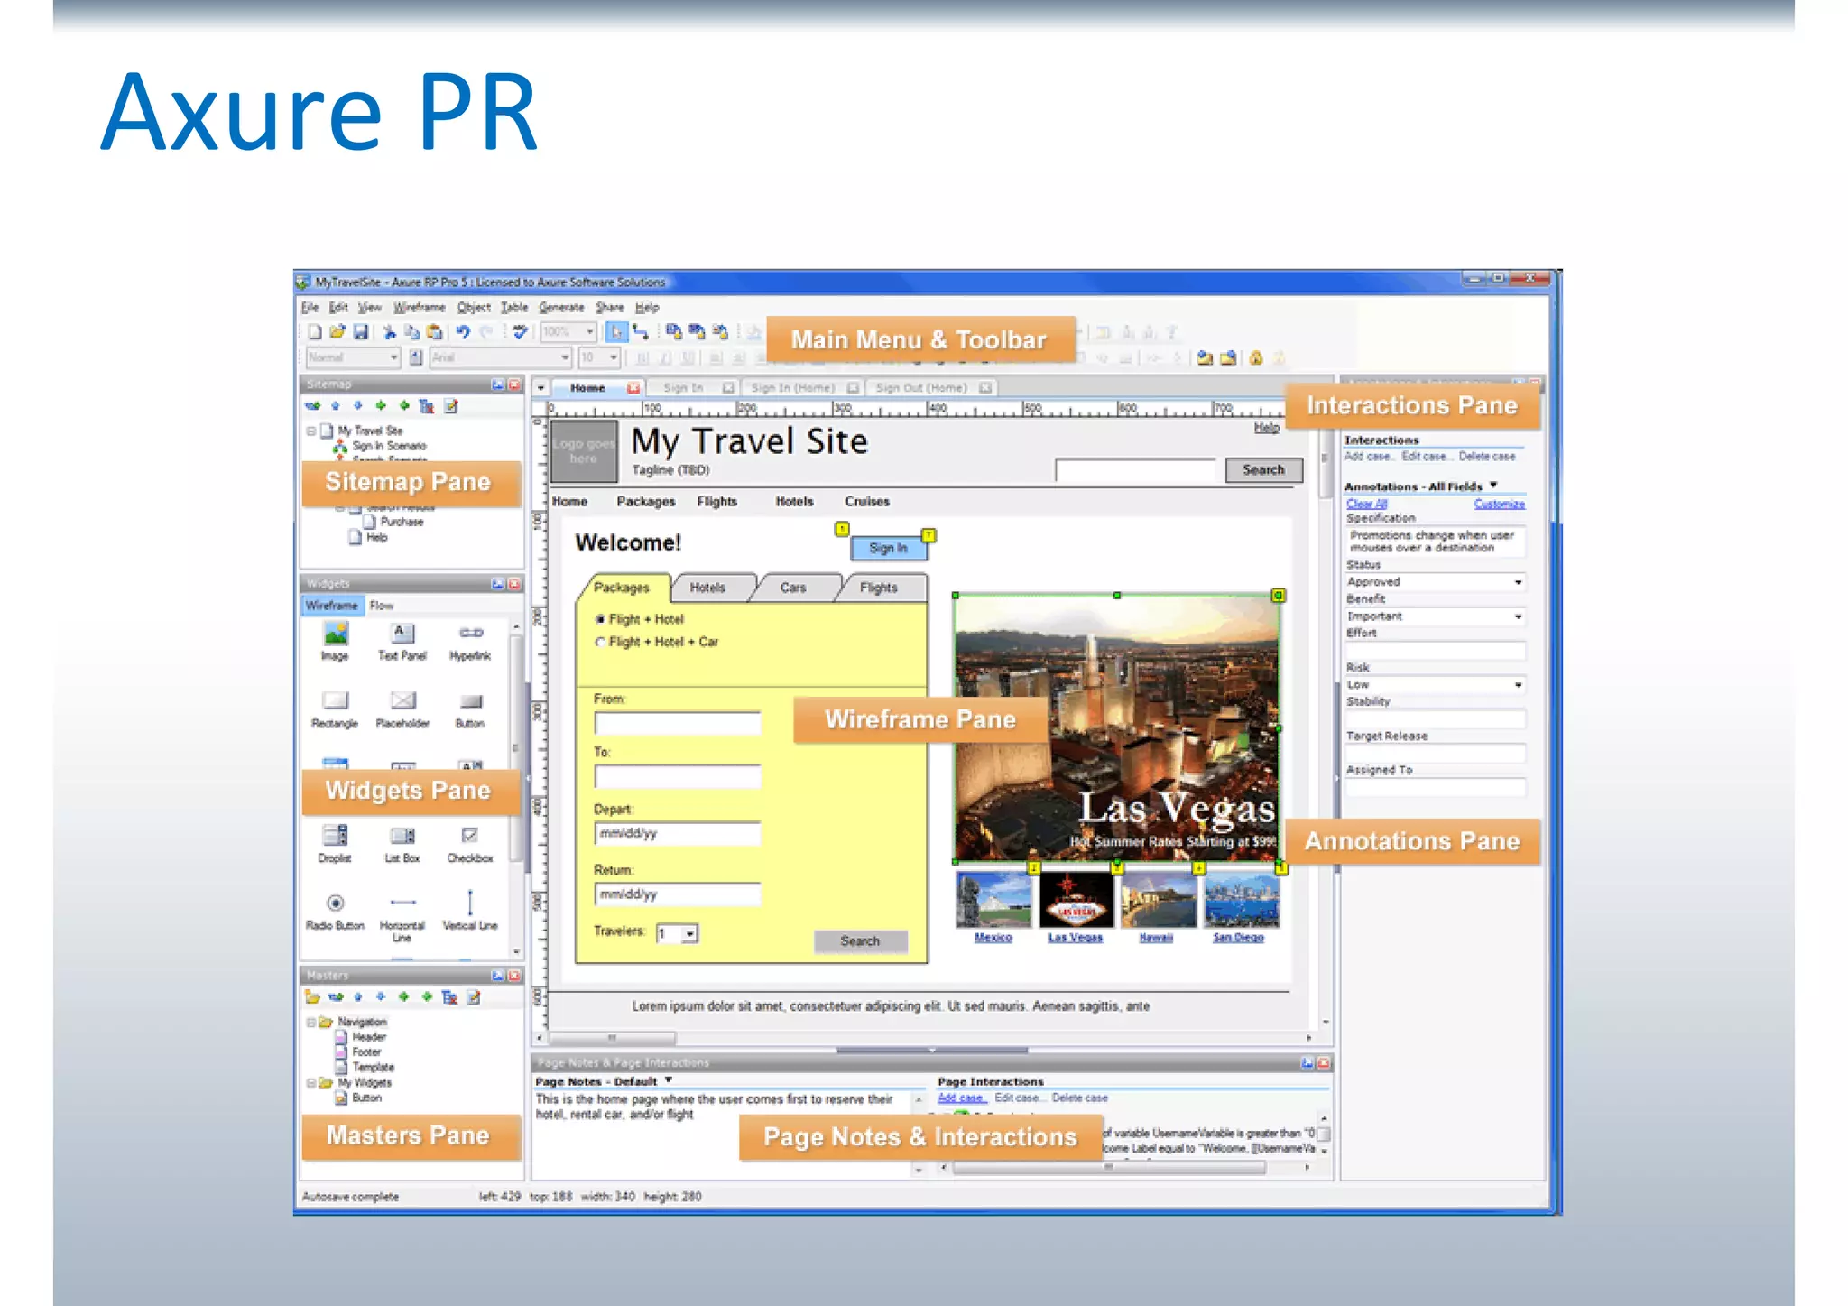Open the zoom 100% dropdown
Viewport: 1848px width, 1306px height.
click(x=590, y=332)
